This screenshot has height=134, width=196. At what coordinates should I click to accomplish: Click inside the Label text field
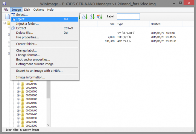[128, 17]
